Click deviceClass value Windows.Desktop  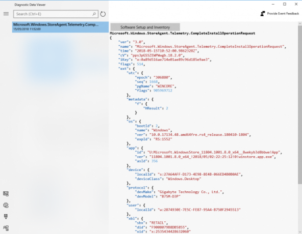click(184, 179)
